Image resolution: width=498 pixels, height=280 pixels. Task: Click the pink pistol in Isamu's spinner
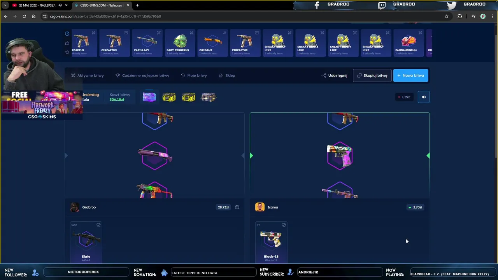340,156
